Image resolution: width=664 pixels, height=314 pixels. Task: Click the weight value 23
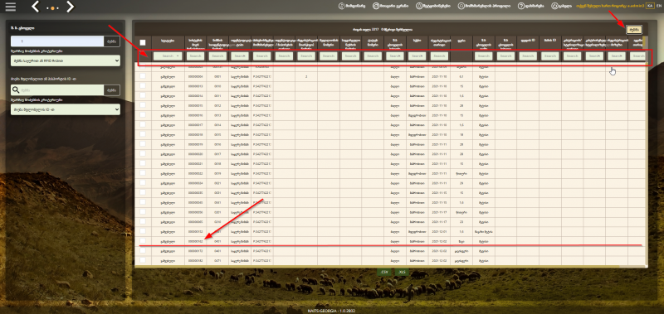click(x=461, y=222)
